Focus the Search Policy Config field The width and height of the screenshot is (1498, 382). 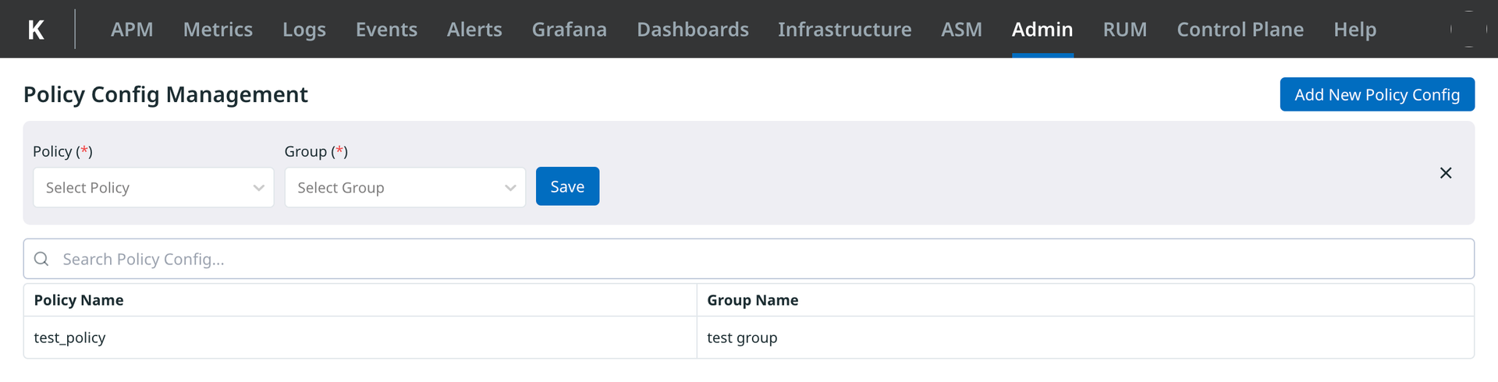click(x=749, y=259)
